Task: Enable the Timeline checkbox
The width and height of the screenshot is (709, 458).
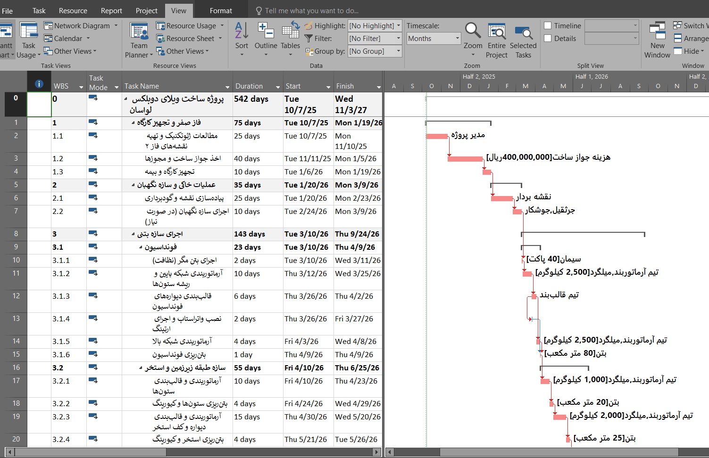Action: tap(548, 26)
